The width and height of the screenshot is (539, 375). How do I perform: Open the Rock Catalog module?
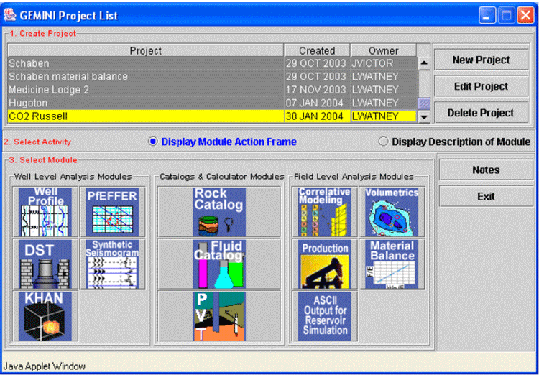point(219,212)
